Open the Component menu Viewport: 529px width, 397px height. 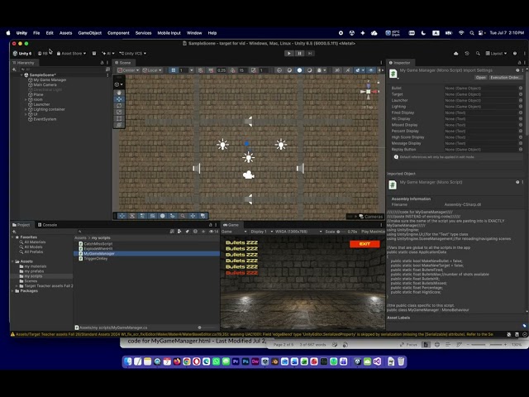[118, 33]
